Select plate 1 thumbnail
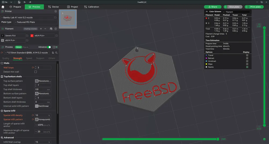This screenshot has width=269, height=144. pyautogui.click(x=68, y=18)
